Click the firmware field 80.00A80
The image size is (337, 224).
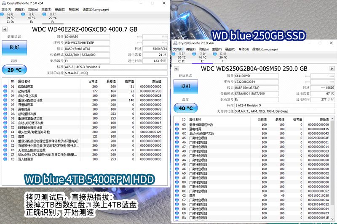click(x=87, y=37)
